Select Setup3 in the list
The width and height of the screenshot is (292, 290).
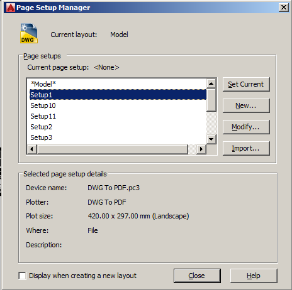[x=118, y=137]
